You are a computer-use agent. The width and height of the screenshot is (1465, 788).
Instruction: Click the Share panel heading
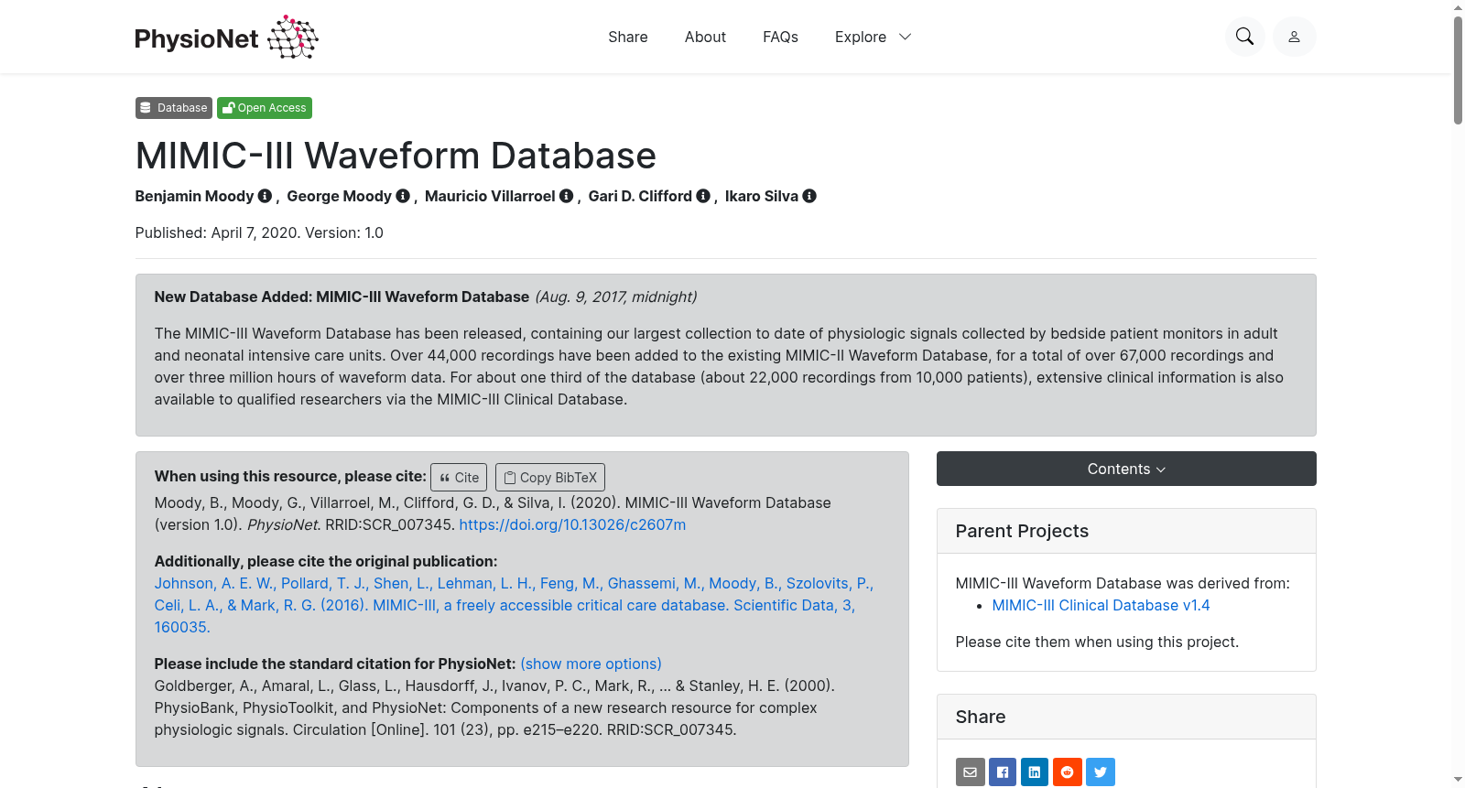pos(980,717)
